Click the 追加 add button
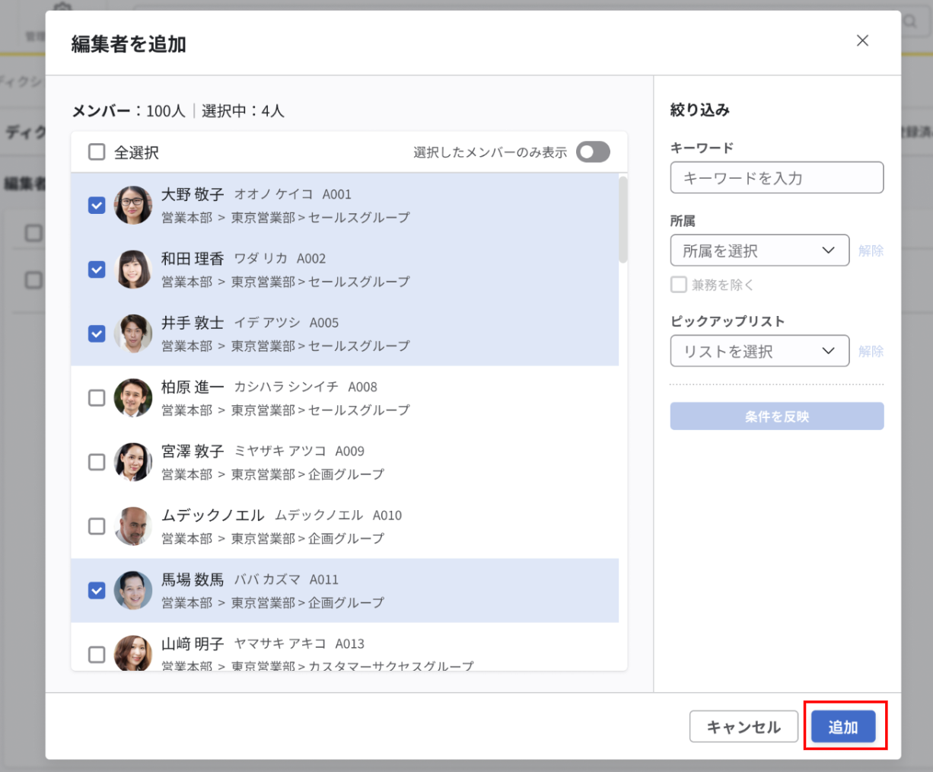The height and width of the screenshot is (772, 933). [842, 726]
